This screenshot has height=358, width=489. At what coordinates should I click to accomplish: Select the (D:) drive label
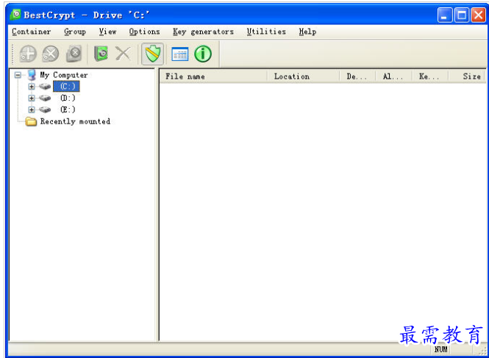pos(68,99)
